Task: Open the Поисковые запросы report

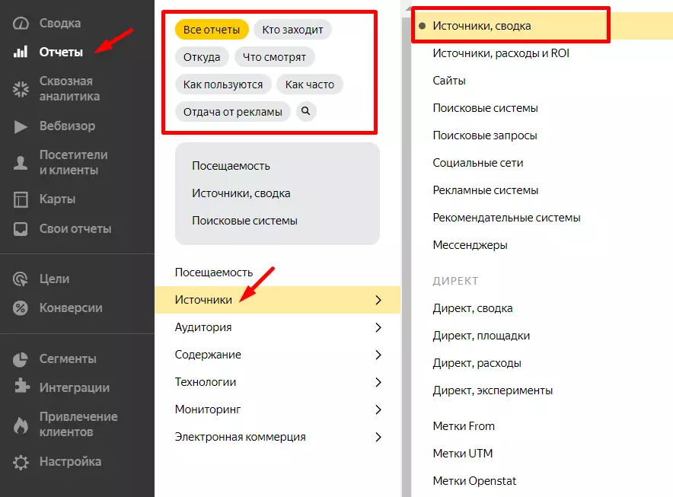Action: [485, 135]
